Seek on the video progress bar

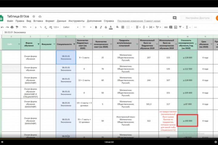pyautogui.click(x=109, y=138)
